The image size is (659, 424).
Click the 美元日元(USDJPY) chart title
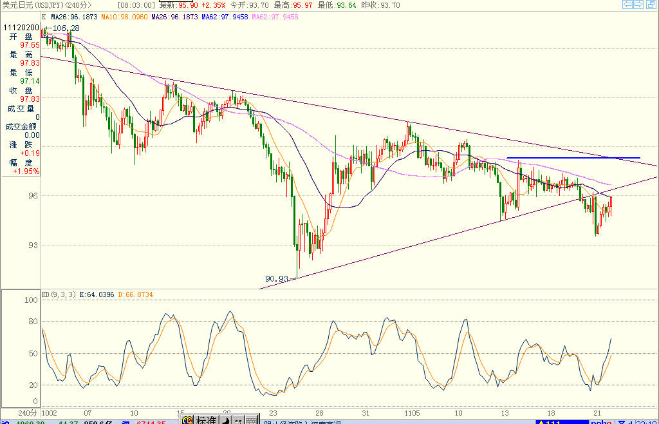pyautogui.click(x=32, y=5)
